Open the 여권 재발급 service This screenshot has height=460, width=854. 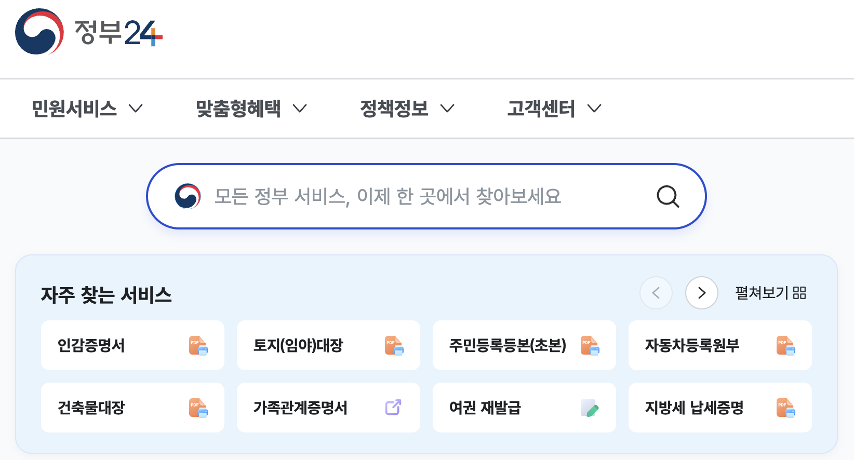(x=524, y=408)
